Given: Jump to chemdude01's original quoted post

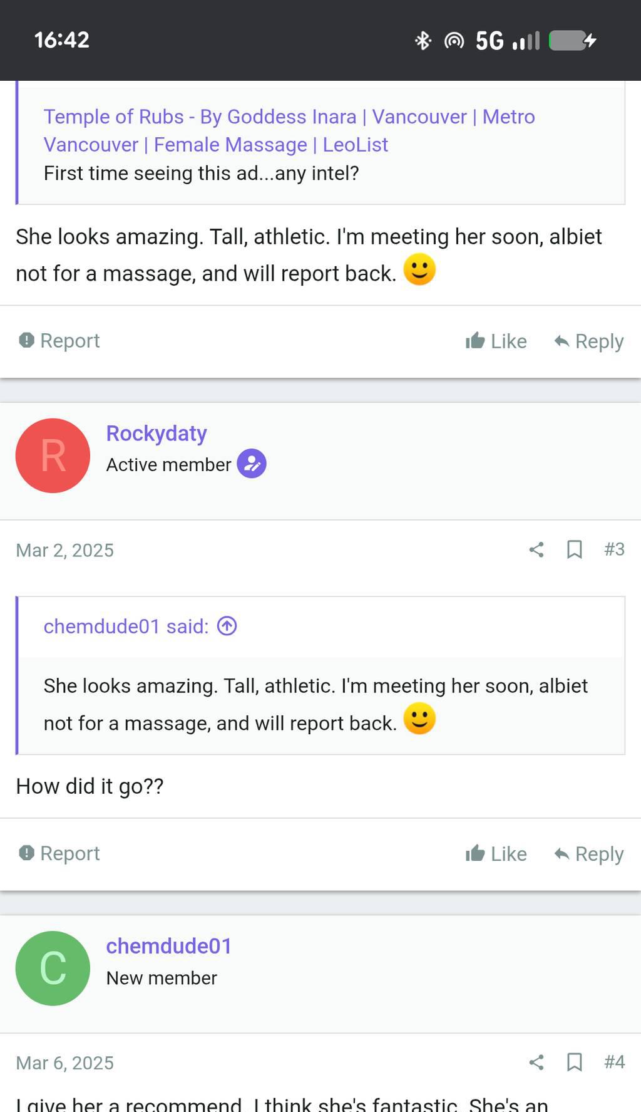Looking at the screenshot, I should click(x=227, y=626).
